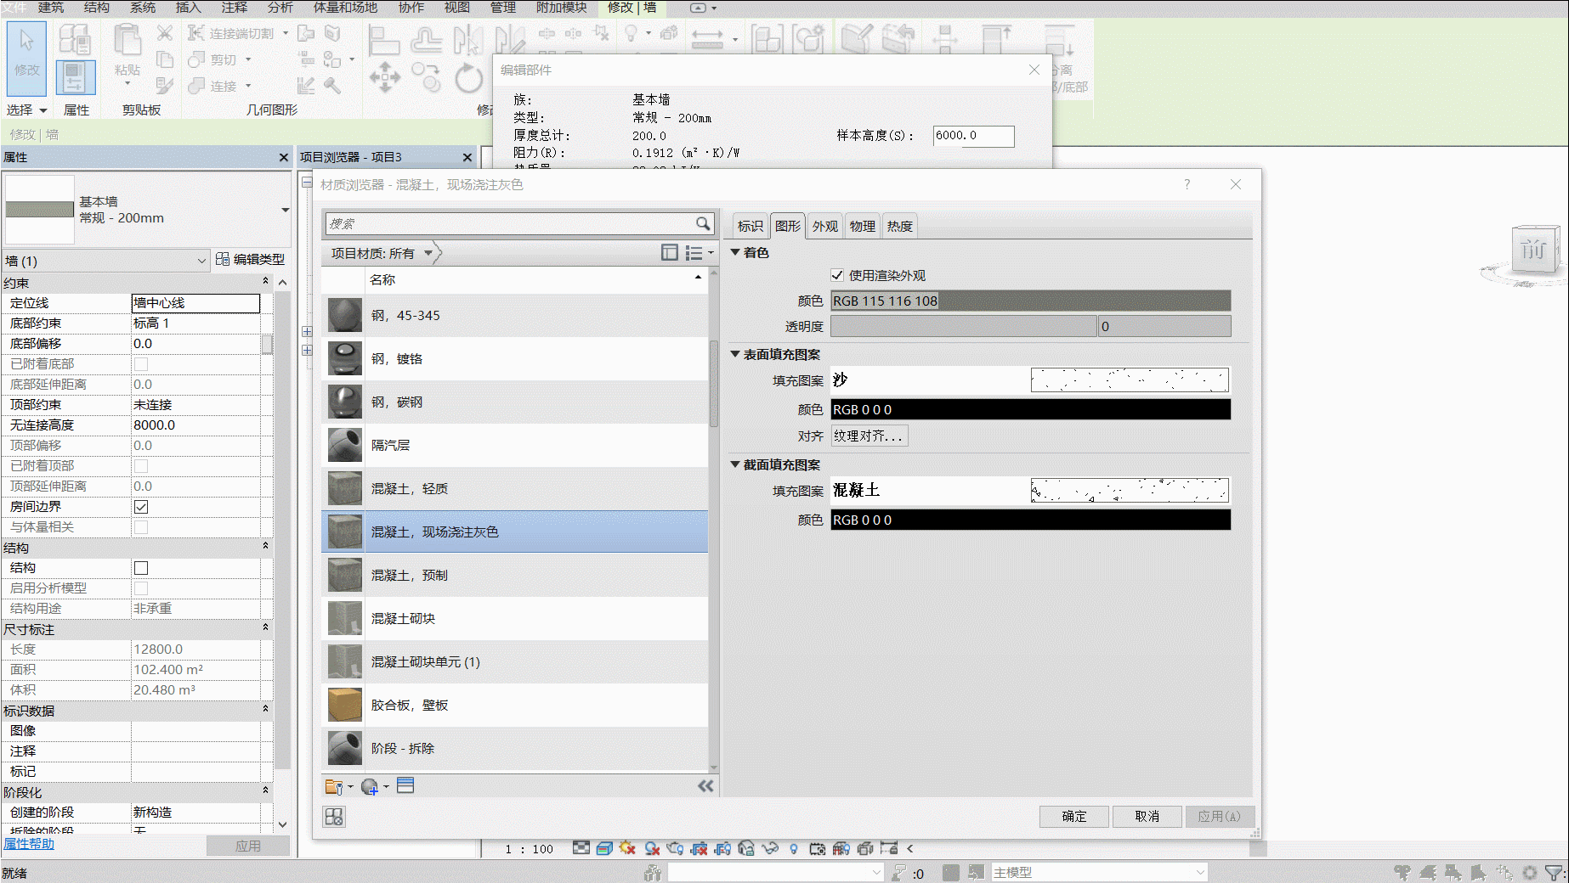Click the visual style icon in view control bar
The image size is (1569, 883).
[x=604, y=848]
